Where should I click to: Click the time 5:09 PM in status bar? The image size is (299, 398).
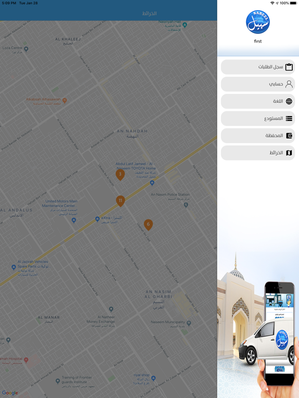pos(9,3)
